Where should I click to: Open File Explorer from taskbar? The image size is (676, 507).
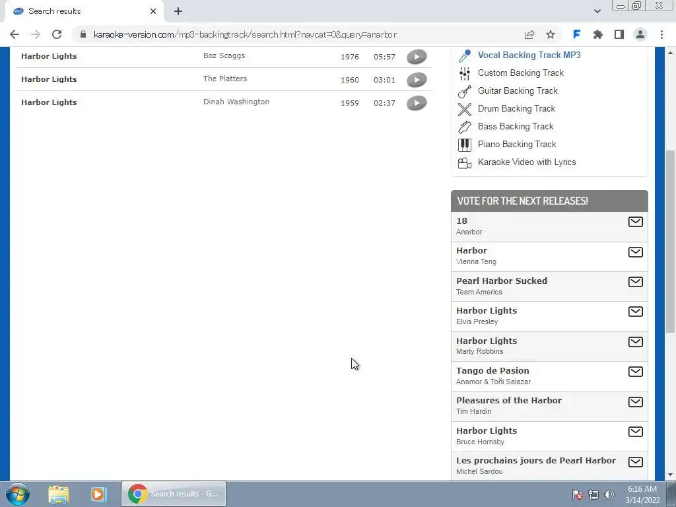tap(58, 494)
